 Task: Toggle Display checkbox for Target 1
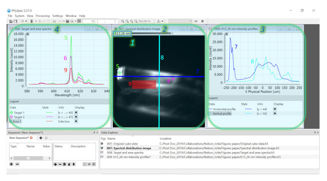[76, 112]
